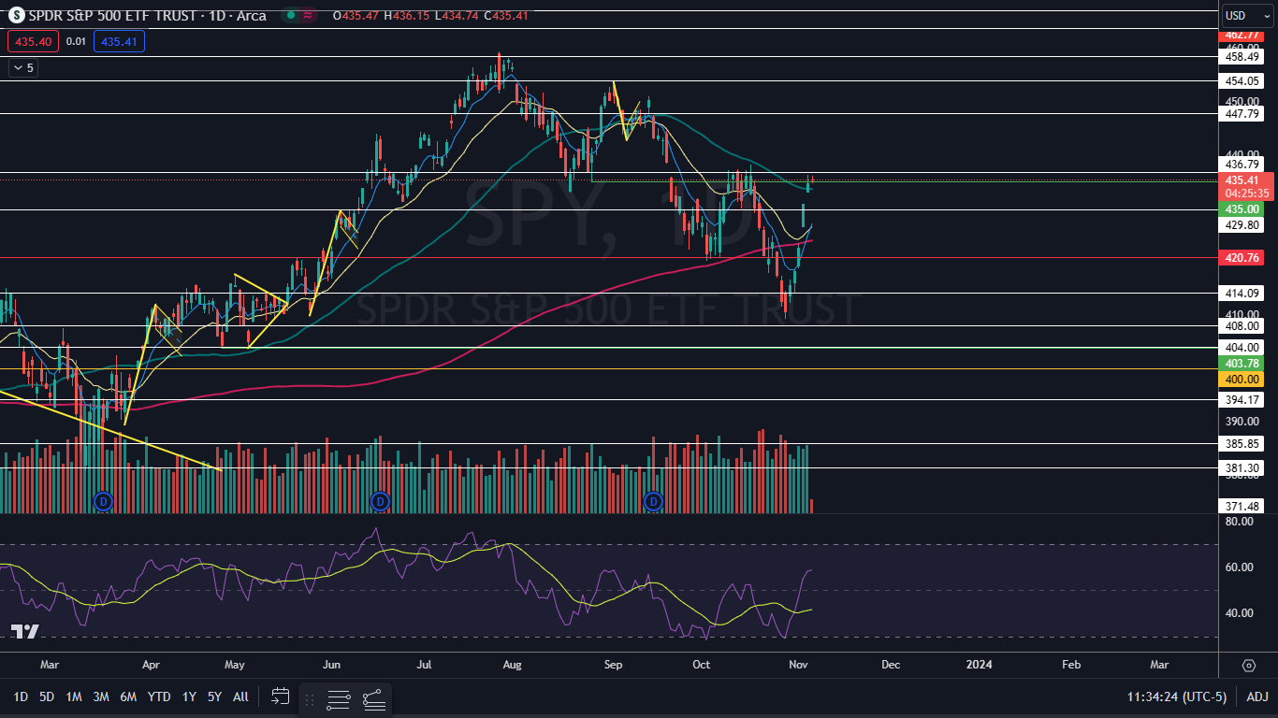The width and height of the screenshot is (1278, 718).
Task: Click the Aug label on time axis
Action: click(511, 665)
